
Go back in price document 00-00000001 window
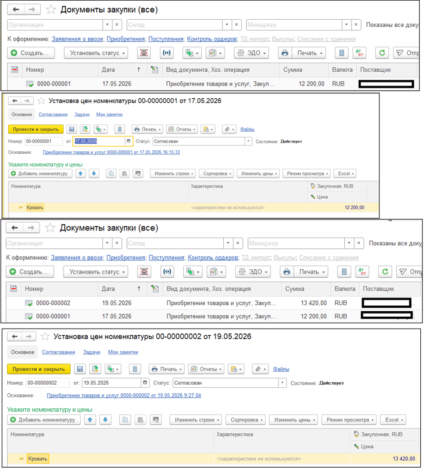[14, 101]
